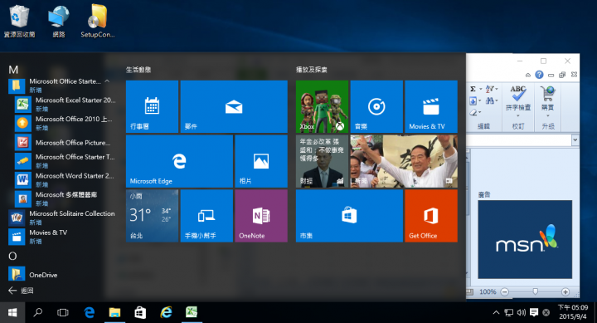Screen dimensions: 597x323
Task: Zoom out with Excel minus button
Action: 505,291
